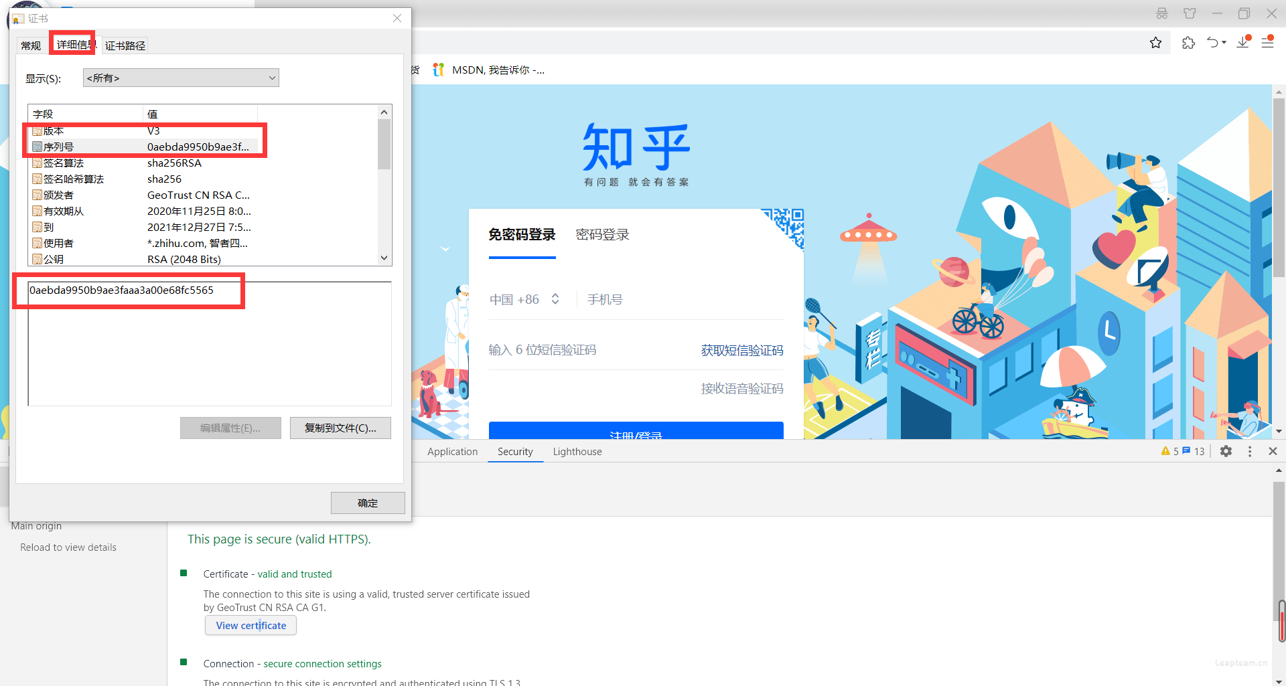Click the 手机号 input field
The width and height of the screenshot is (1286, 686).
[x=683, y=299]
